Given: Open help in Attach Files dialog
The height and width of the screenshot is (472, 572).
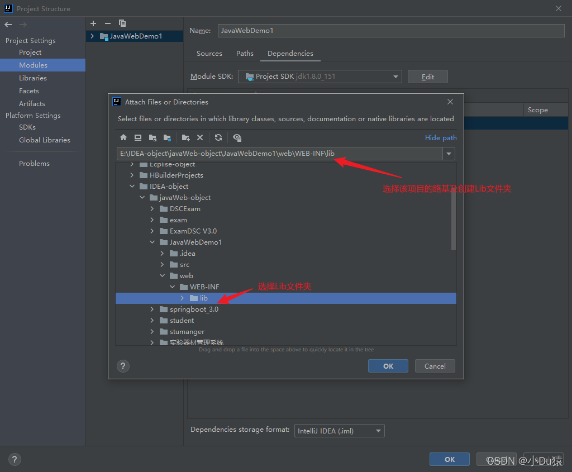Looking at the screenshot, I should [123, 366].
